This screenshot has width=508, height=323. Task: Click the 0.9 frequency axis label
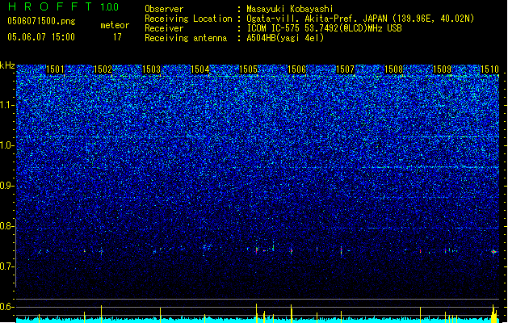coord(7,186)
